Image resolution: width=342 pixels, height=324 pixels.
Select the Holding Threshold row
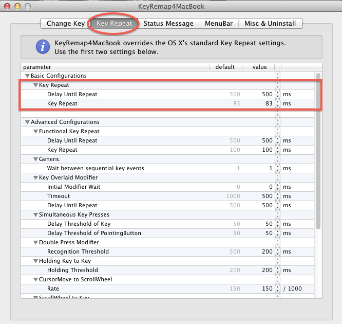point(167,270)
